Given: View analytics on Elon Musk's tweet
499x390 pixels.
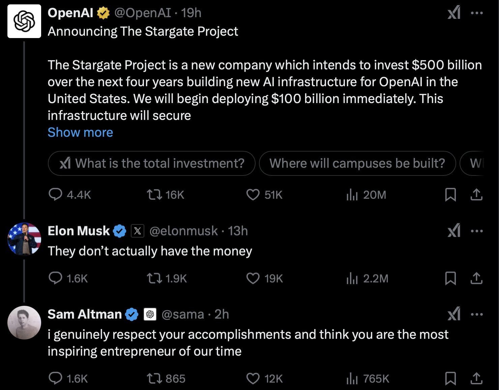Looking at the screenshot, I should click(352, 279).
